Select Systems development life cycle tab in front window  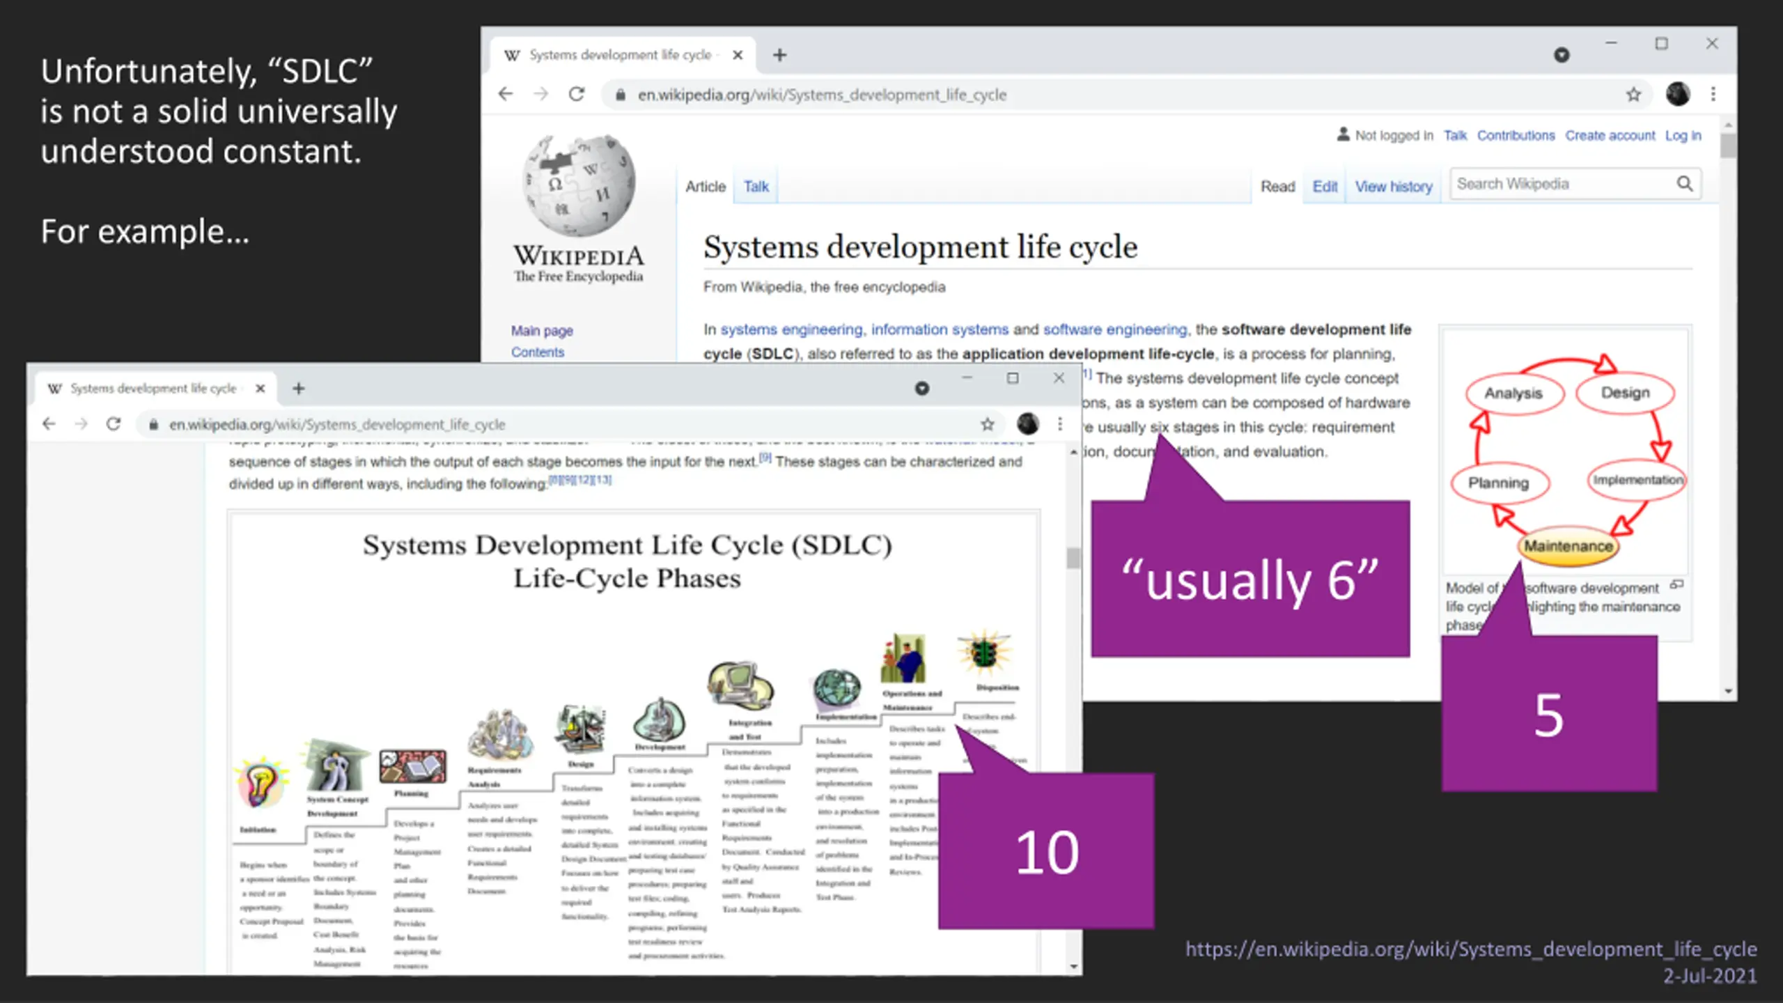[x=155, y=388]
